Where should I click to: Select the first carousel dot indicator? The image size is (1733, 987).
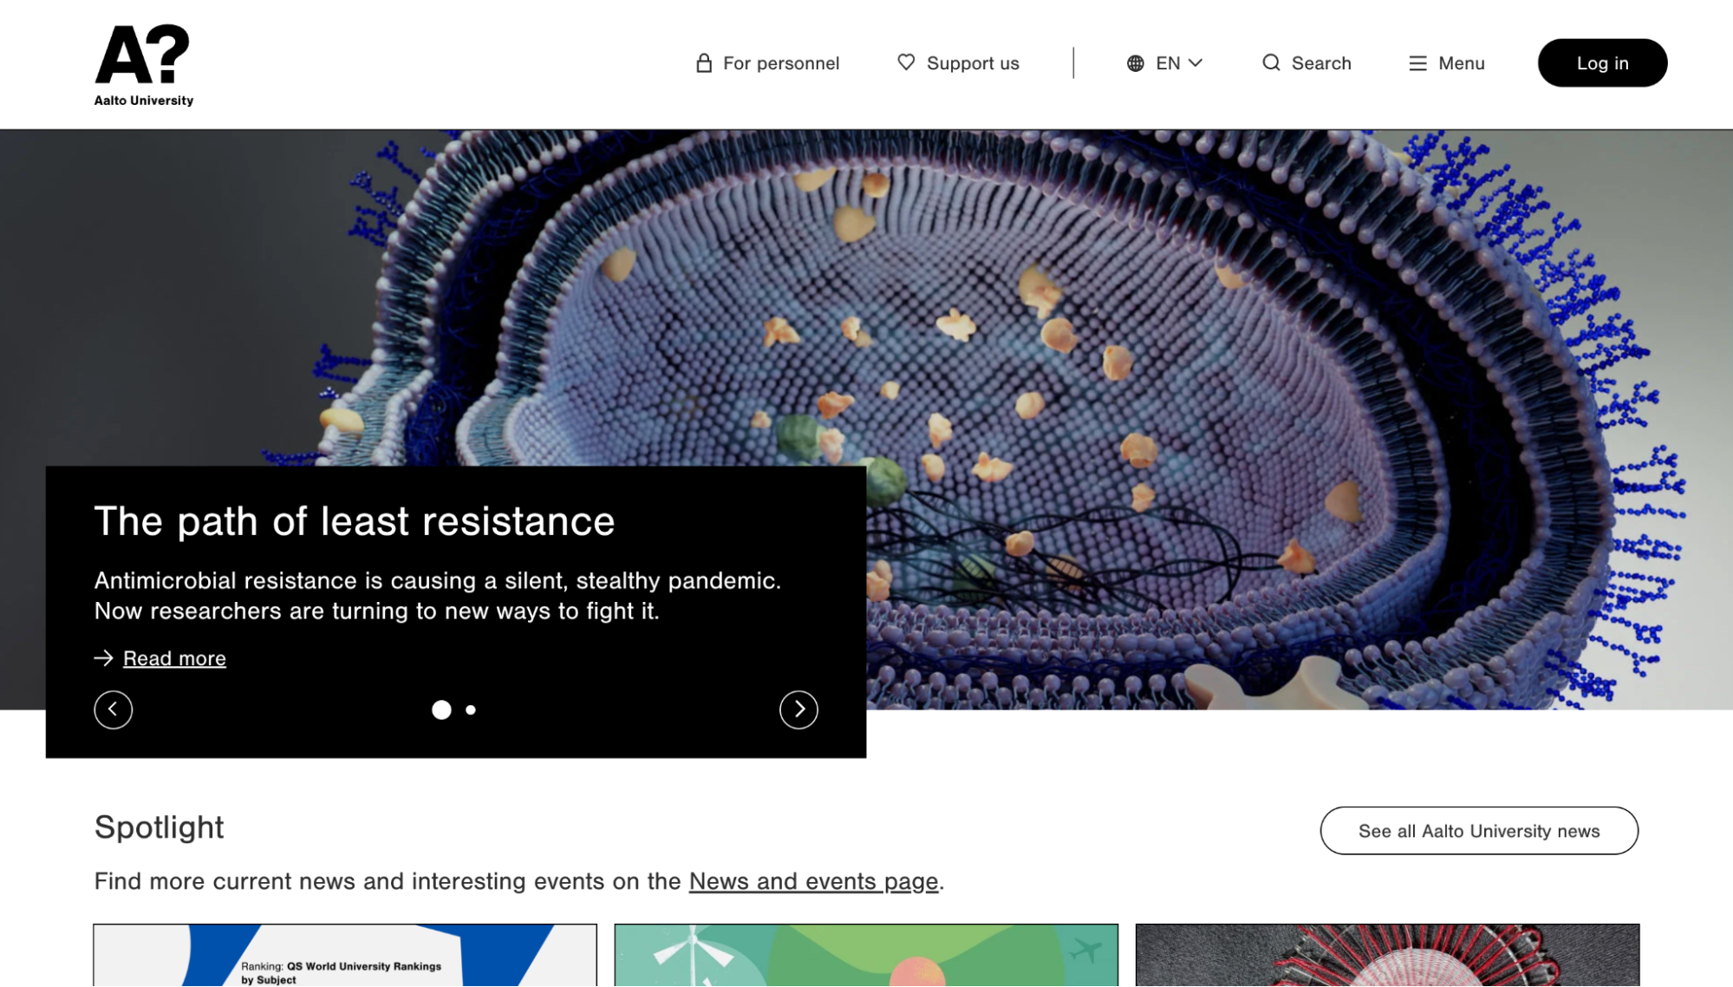click(x=441, y=709)
